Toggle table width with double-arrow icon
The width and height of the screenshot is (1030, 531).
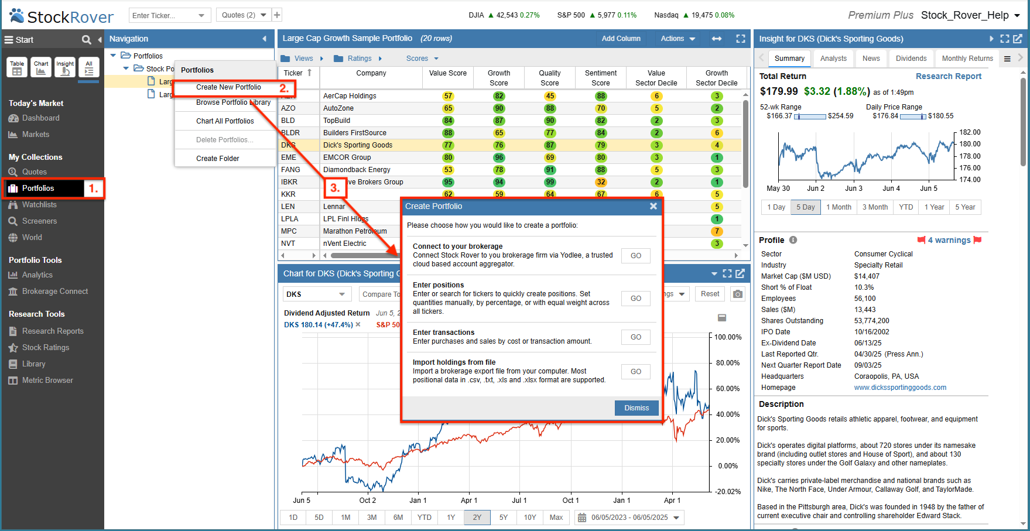pos(717,39)
